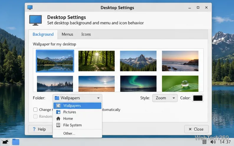This screenshot has width=234, height=146.
Task: Select the desert sand sun wallpaper
Action: [x=96, y=84]
